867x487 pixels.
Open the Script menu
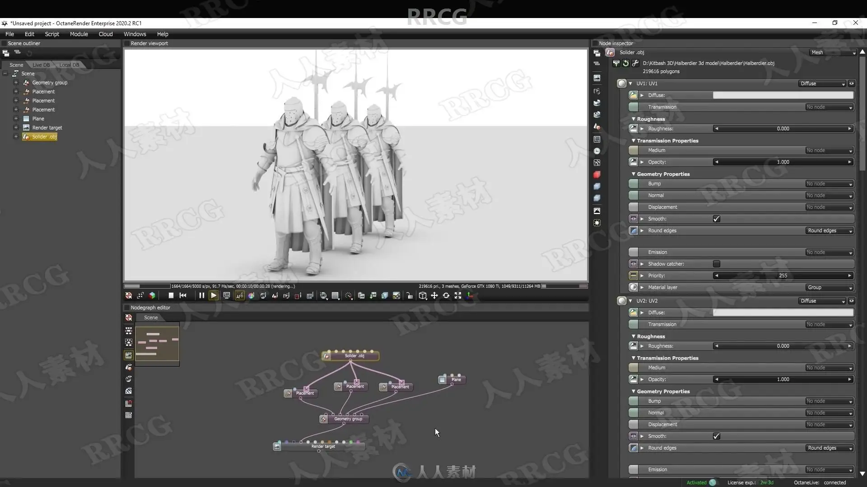(52, 34)
